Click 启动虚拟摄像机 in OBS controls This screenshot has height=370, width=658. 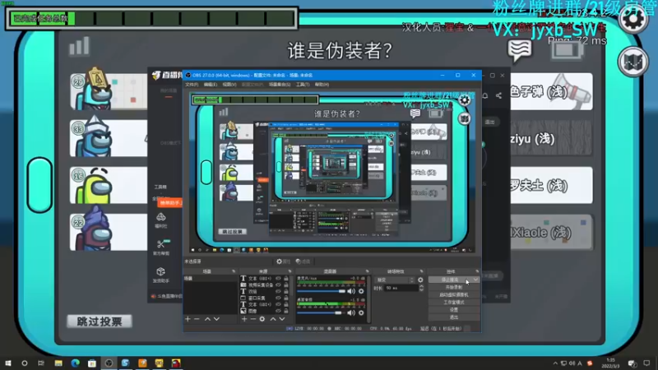click(454, 295)
